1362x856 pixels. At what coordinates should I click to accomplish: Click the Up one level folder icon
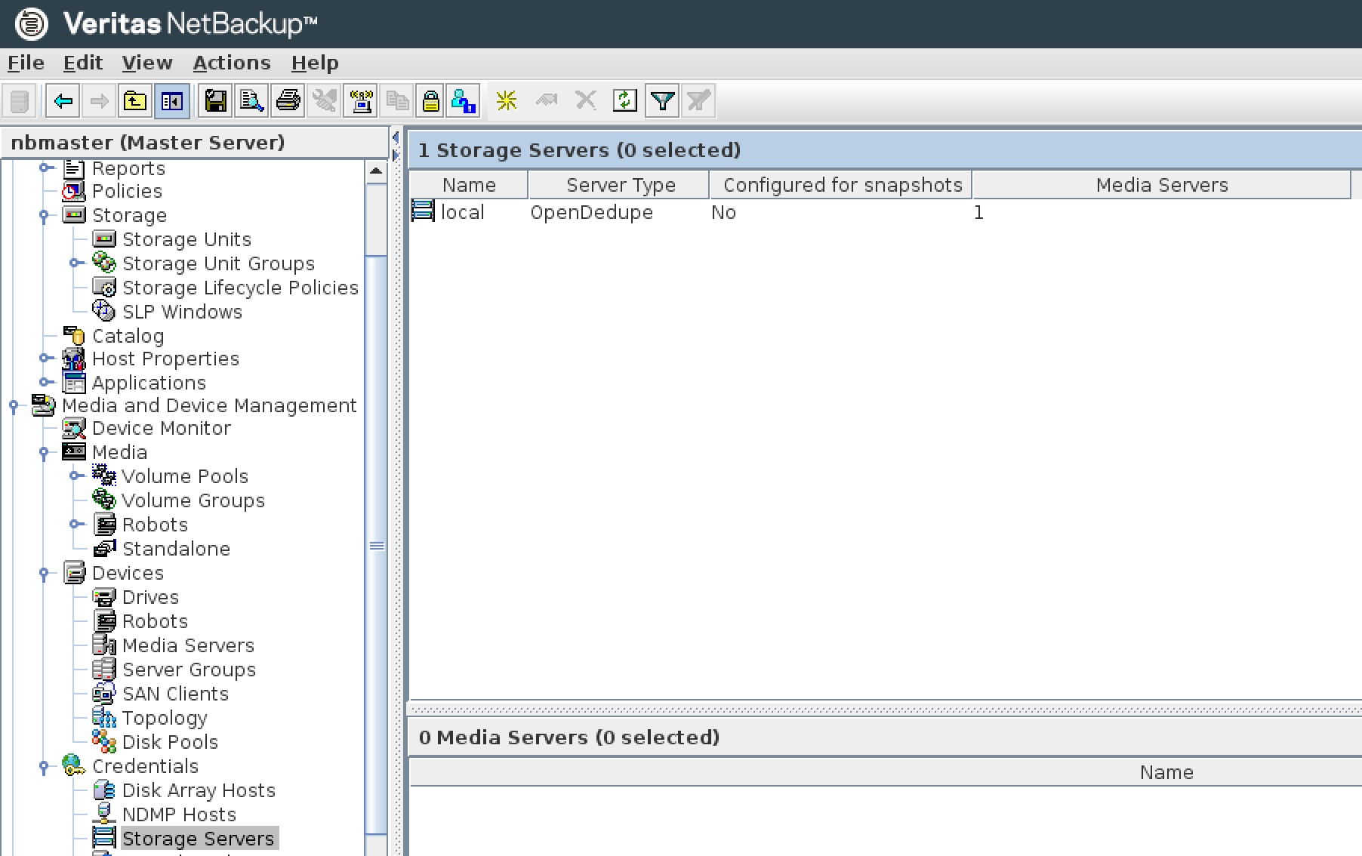pos(135,100)
